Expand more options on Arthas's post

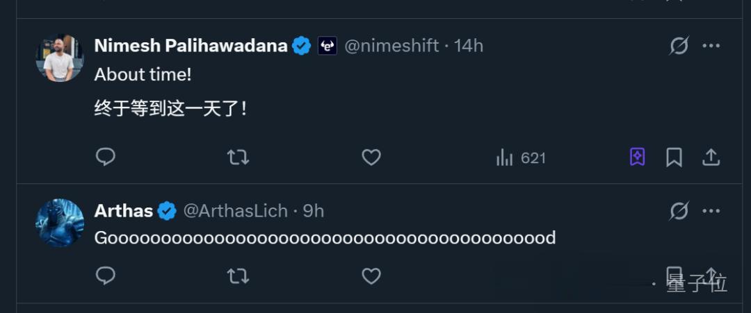pos(711,210)
